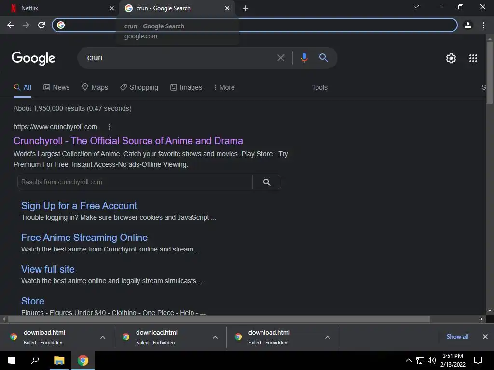Switch to the Netflix tab
Viewport: 494px width, 370px height.
pos(59,8)
